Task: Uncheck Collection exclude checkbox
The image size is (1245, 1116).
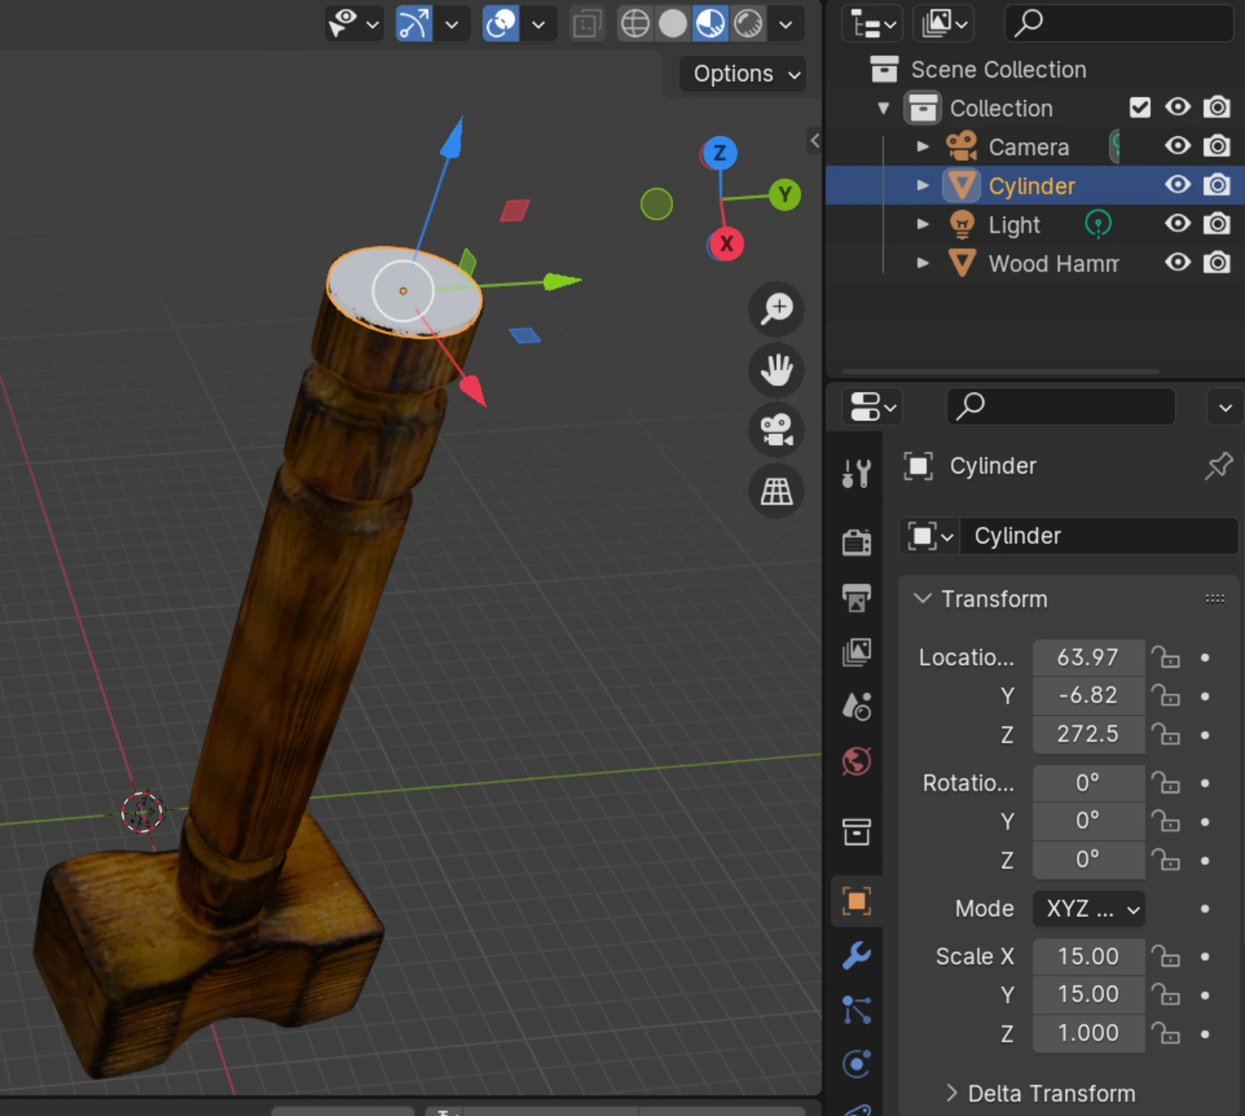Action: click(x=1139, y=108)
